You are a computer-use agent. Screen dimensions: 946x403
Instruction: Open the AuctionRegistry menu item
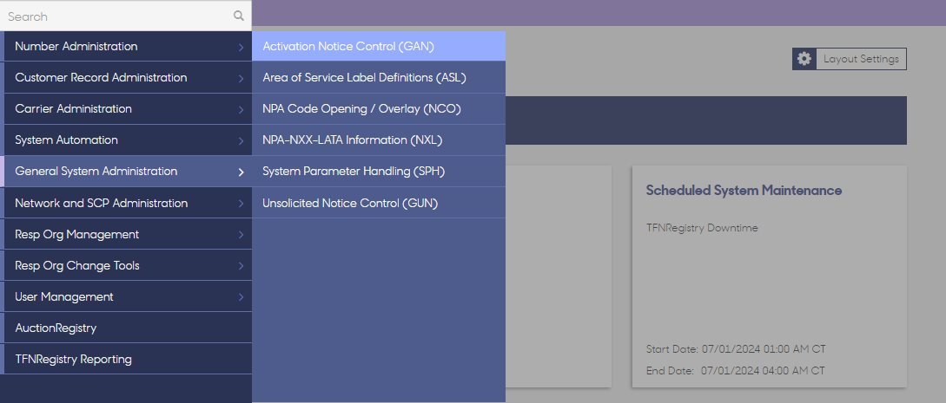(x=126, y=328)
